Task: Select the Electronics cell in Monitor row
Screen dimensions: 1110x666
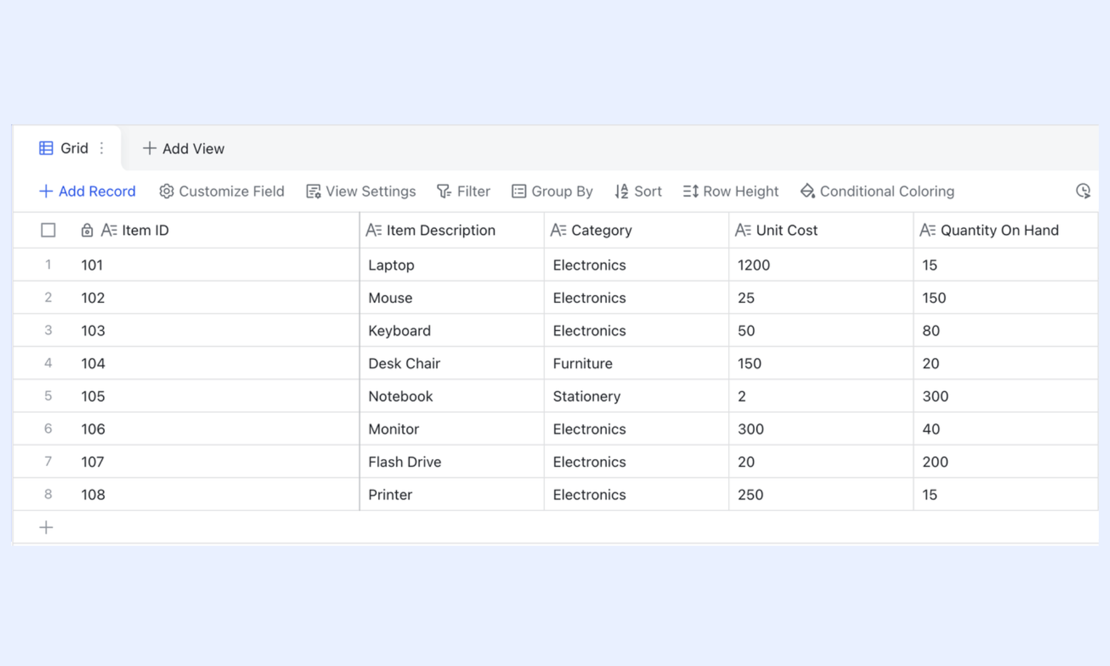Action: tap(637, 428)
